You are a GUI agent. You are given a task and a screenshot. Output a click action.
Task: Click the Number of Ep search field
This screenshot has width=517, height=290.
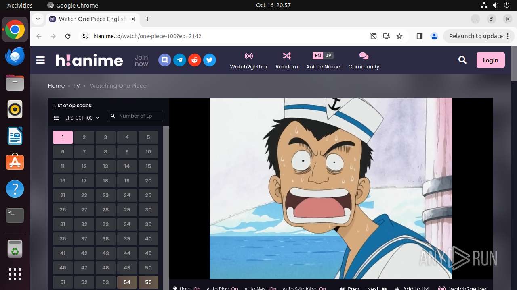135,116
